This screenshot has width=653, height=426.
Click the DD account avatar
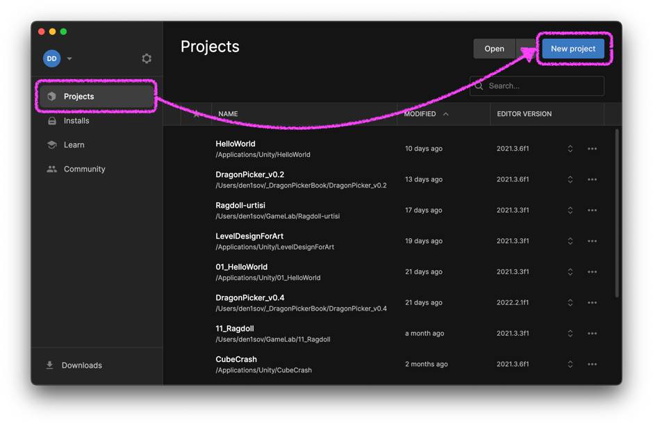pos(51,58)
